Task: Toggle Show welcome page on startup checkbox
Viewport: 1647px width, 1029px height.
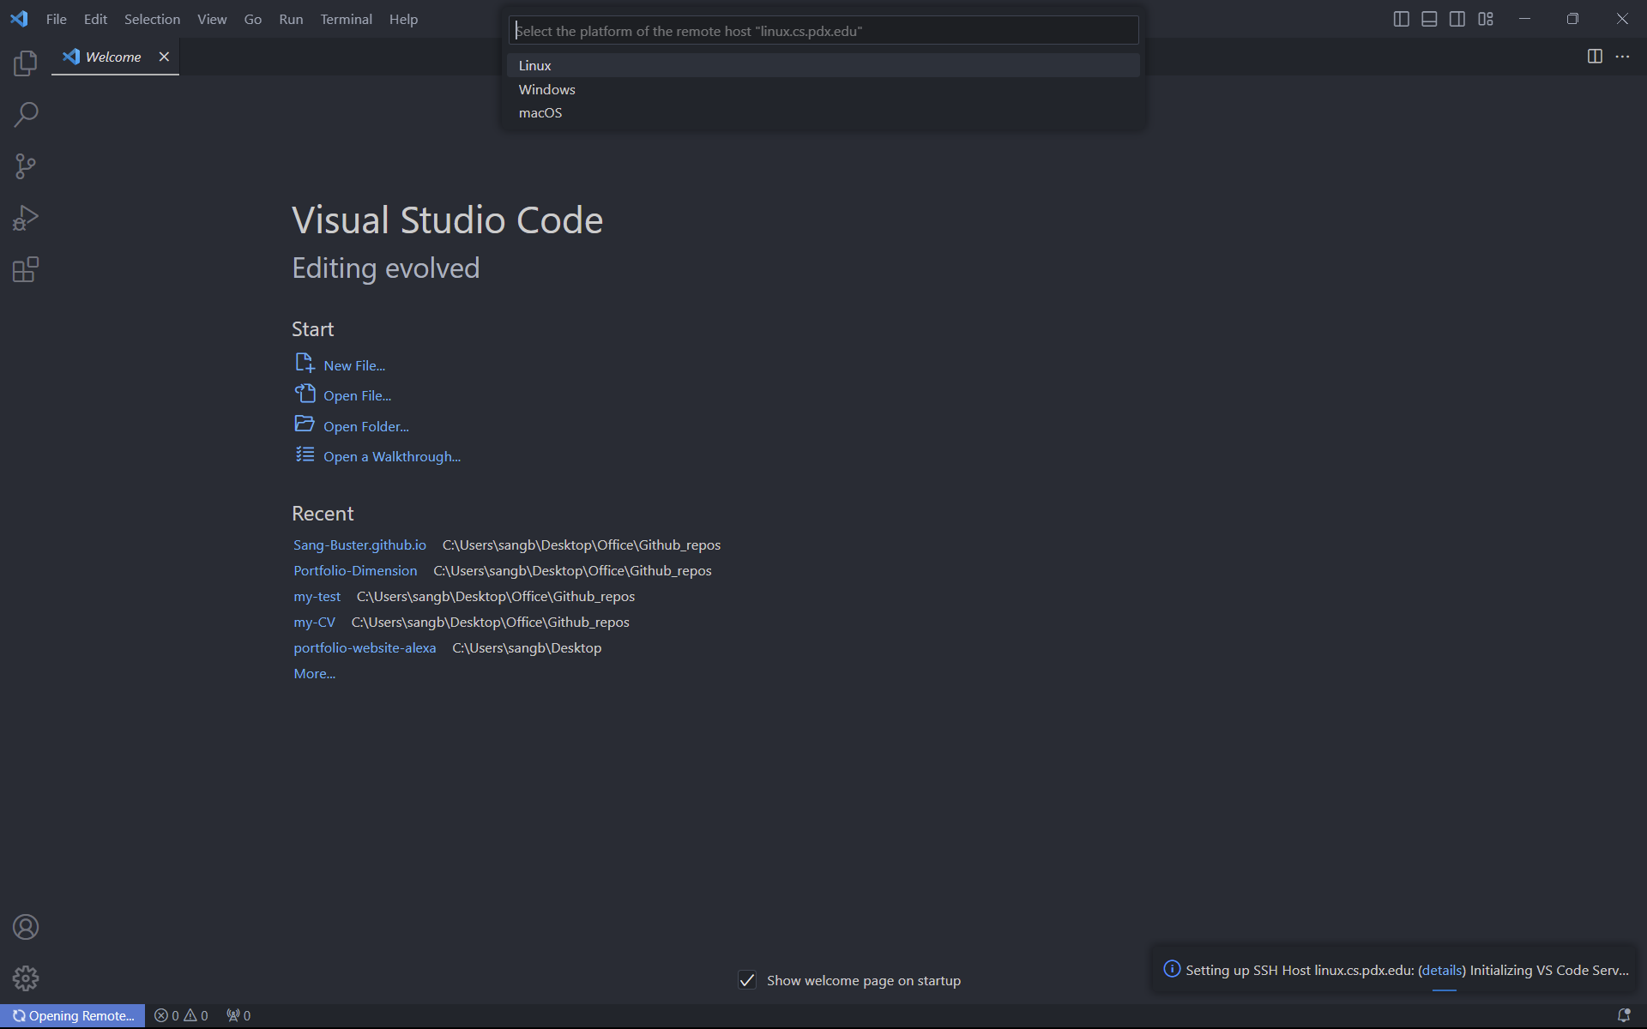Action: (x=747, y=980)
